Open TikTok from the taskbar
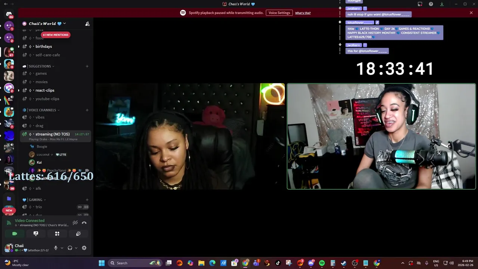 click(278, 263)
